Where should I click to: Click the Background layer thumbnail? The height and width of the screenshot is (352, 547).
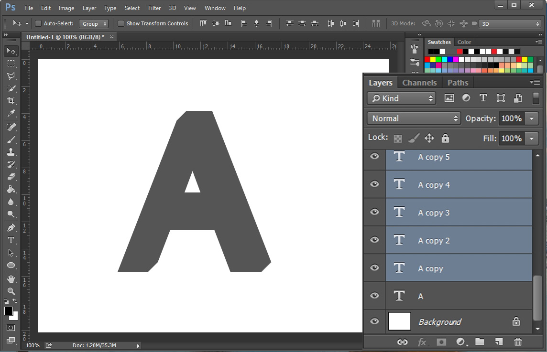coord(399,321)
